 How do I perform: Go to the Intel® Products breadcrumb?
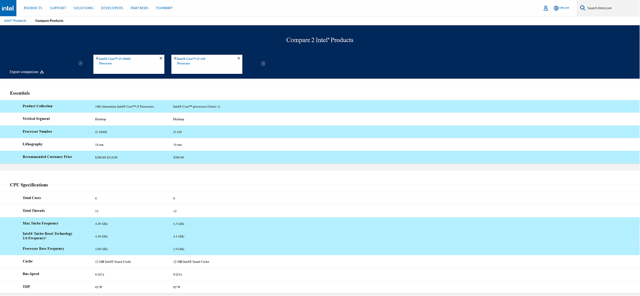point(15,21)
